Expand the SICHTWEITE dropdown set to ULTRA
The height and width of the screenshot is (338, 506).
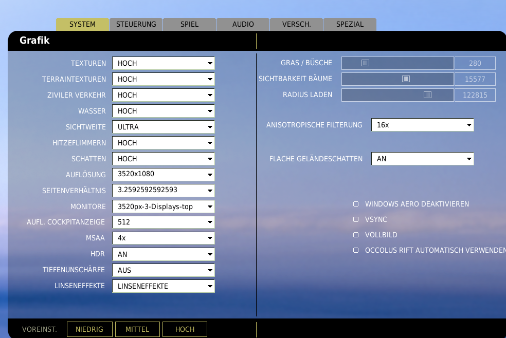[x=163, y=127]
